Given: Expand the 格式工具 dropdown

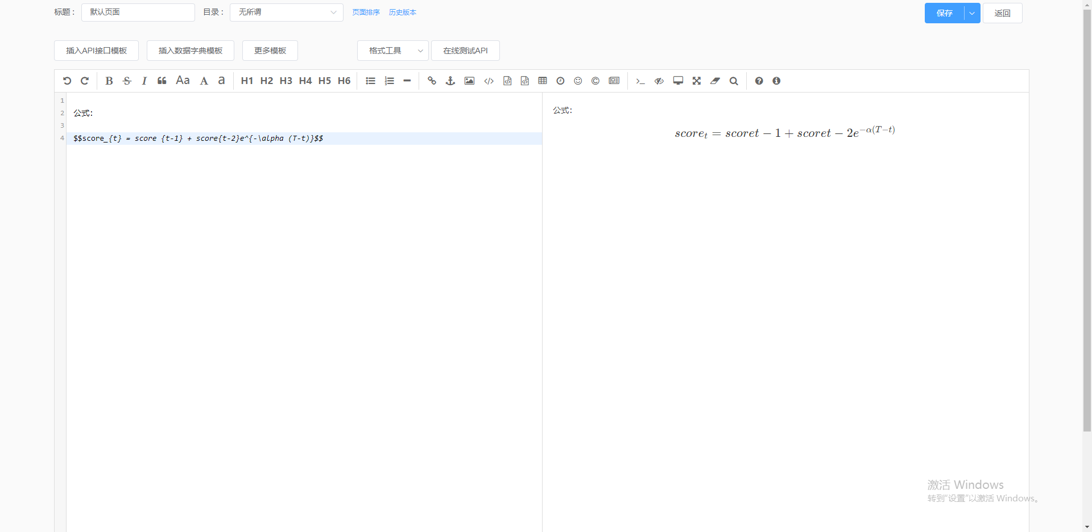Looking at the screenshot, I should click(392, 51).
